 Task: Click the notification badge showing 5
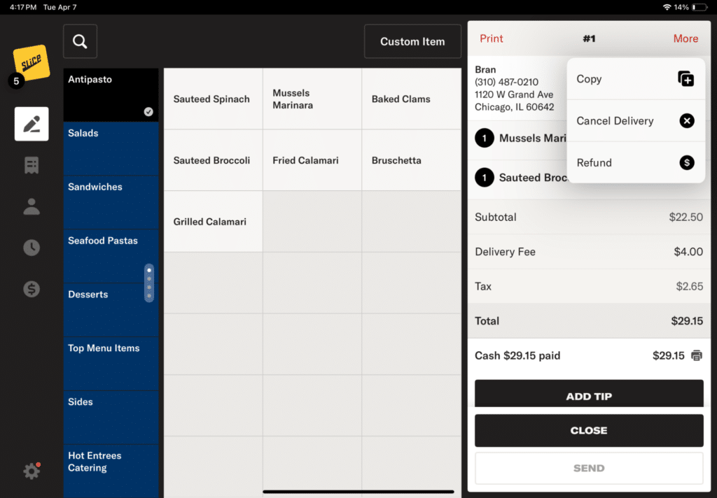pyautogui.click(x=17, y=81)
